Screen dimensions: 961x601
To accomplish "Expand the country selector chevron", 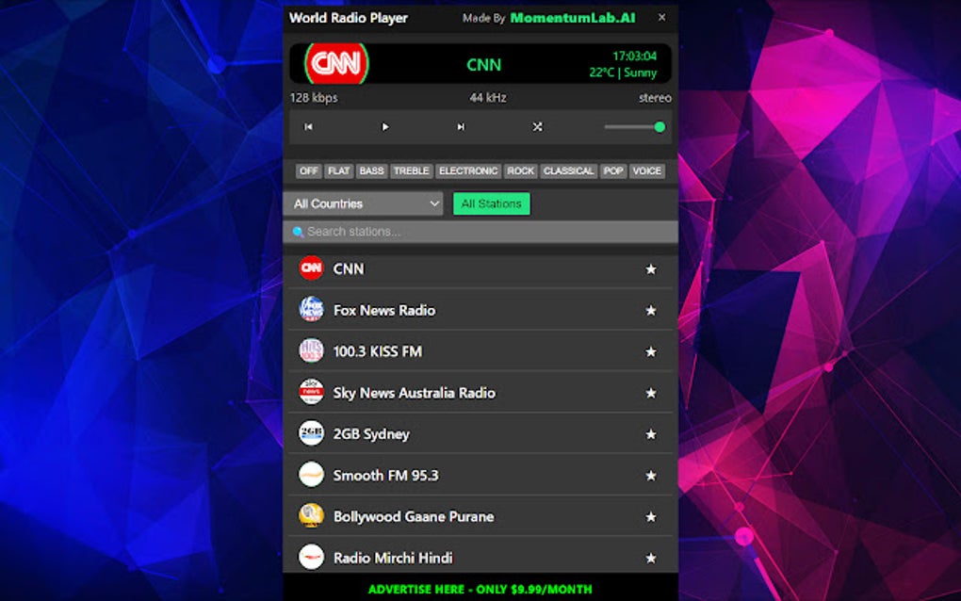I will (434, 203).
